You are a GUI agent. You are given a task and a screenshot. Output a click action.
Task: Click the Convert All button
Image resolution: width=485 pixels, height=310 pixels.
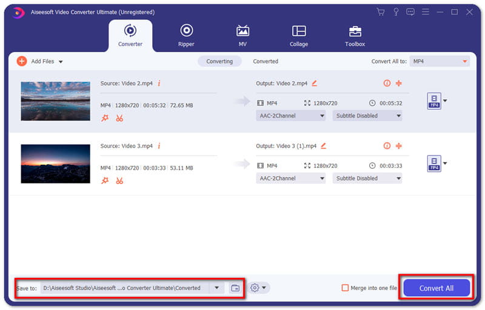click(x=436, y=288)
